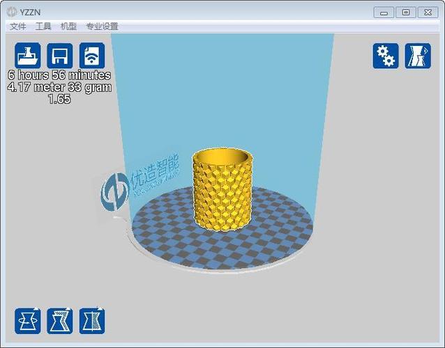Screen dimensions: 445x348
Task: Click the 4.17 meter 33 gram text
Action: 59,88
